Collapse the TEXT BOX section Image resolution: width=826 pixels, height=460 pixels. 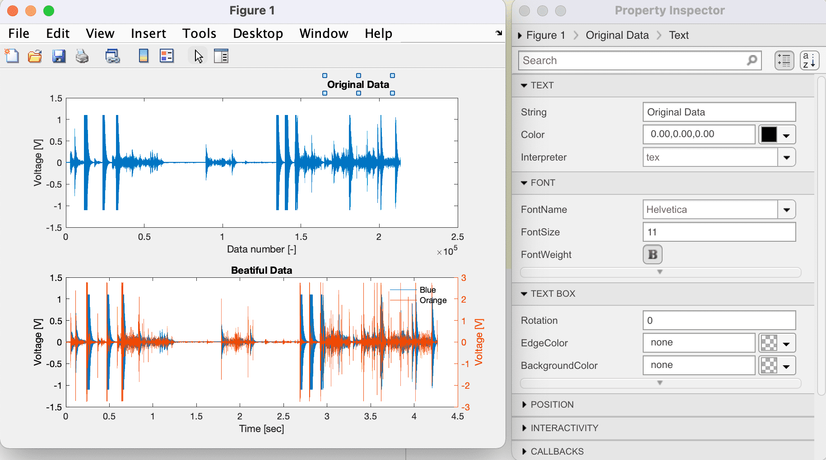[x=524, y=294]
